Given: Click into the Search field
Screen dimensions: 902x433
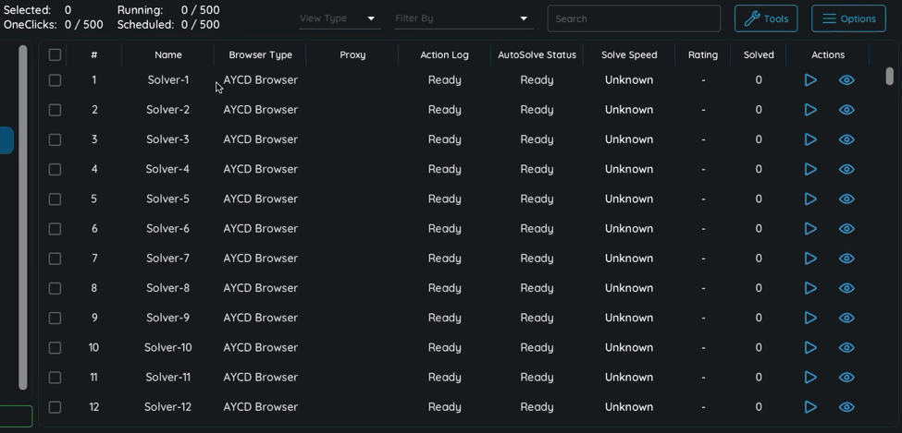Looking at the screenshot, I should tap(634, 18).
